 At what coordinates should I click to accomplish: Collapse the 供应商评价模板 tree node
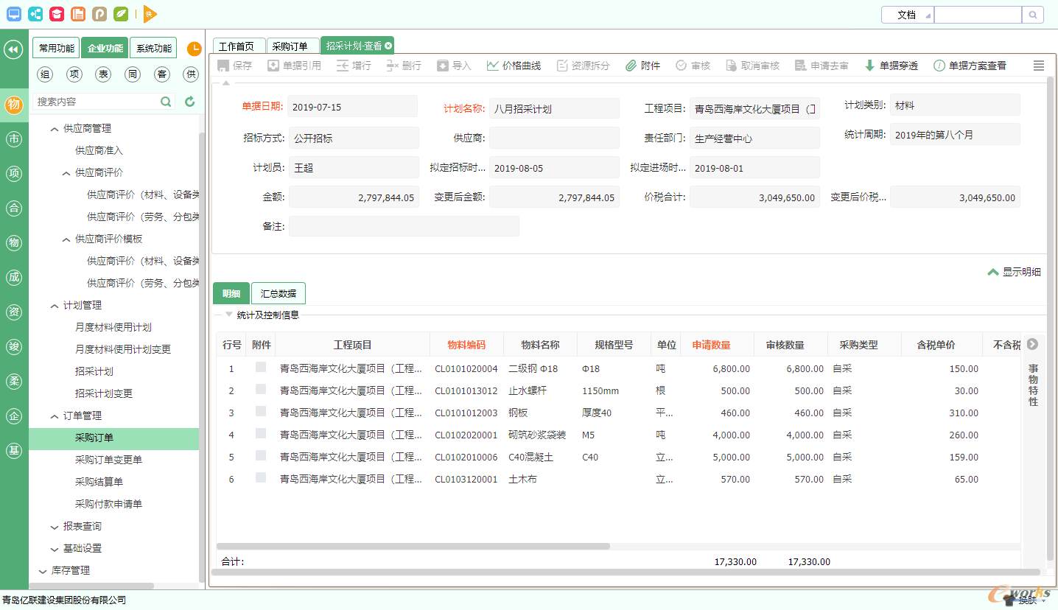66,239
